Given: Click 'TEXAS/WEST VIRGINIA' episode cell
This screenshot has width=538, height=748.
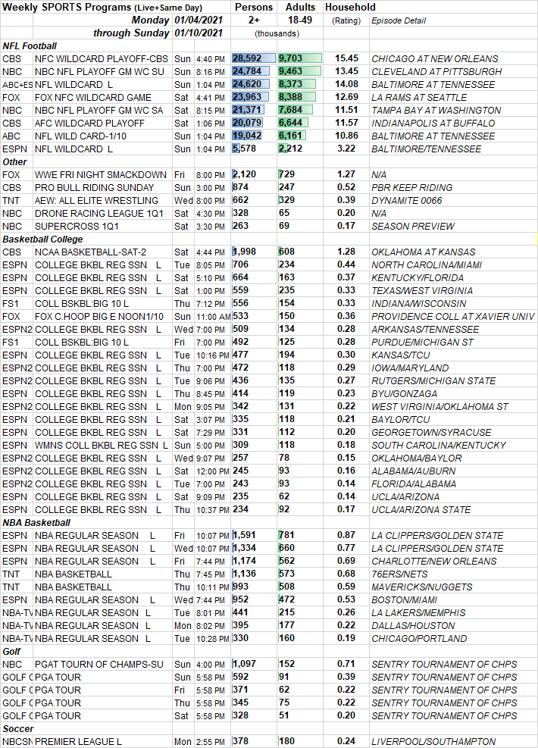Looking at the screenshot, I should tap(422, 290).
